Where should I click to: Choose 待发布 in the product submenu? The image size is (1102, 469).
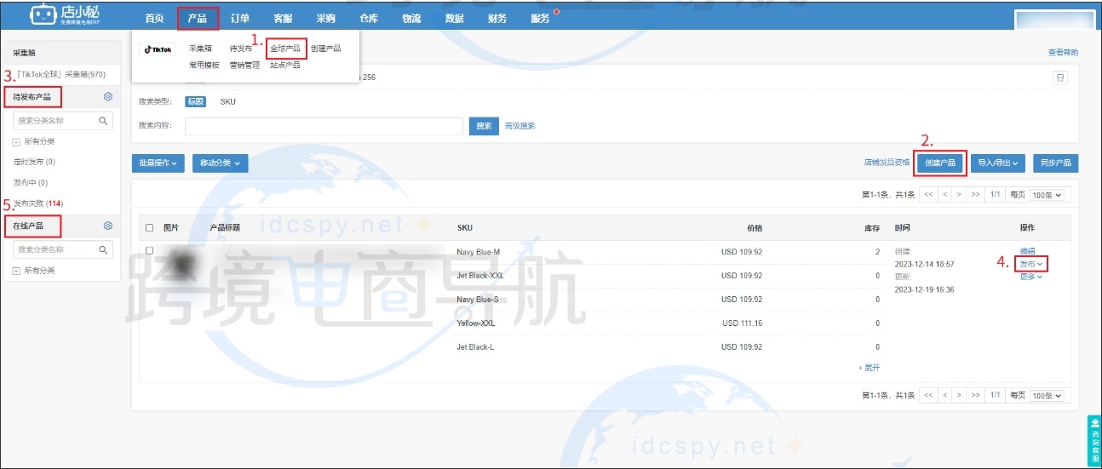[241, 49]
